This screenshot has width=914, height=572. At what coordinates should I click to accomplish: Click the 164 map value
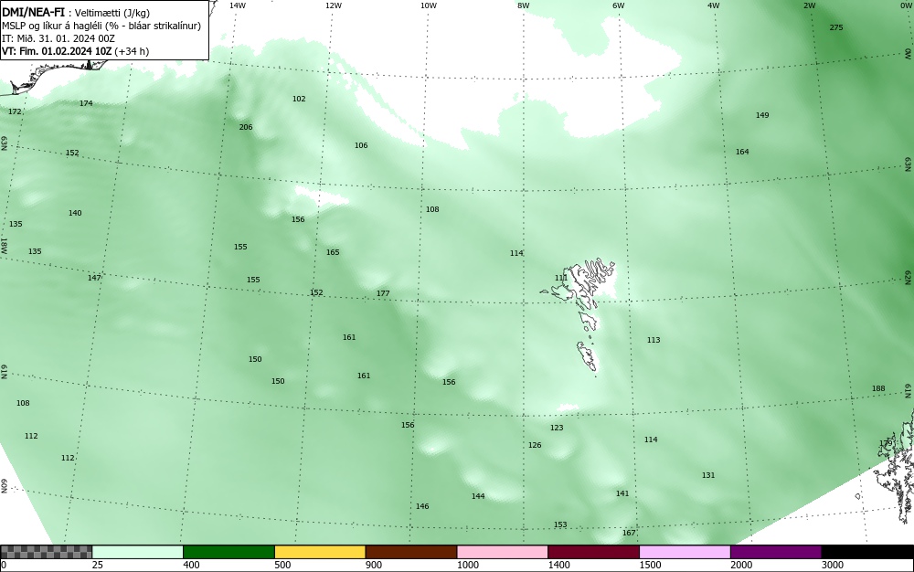tap(742, 152)
